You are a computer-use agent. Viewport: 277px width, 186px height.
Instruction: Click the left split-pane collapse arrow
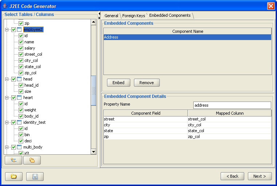point(99,13)
